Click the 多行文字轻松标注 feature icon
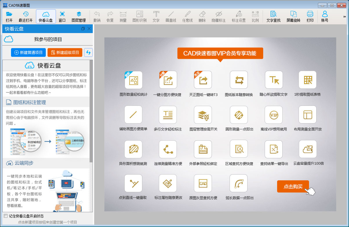Screen dimensions: 349x227 [168, 115]
